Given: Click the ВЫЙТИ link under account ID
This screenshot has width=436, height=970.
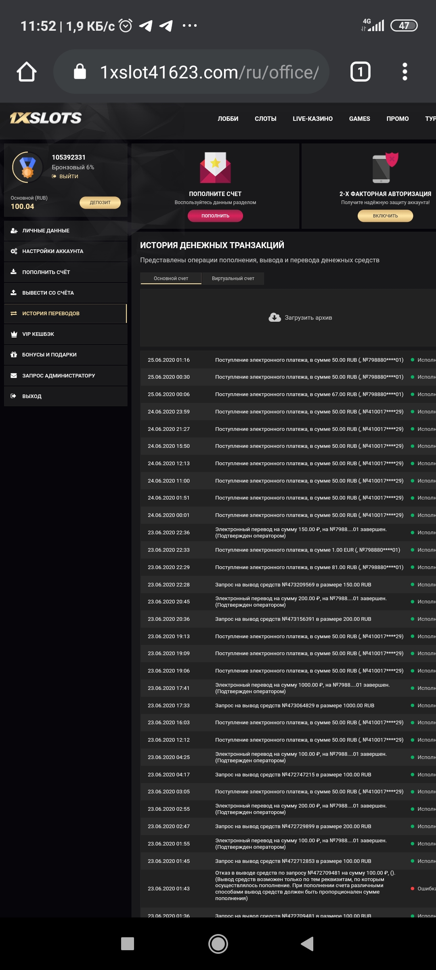Looking at the screenshot, I should coord(69,177).
